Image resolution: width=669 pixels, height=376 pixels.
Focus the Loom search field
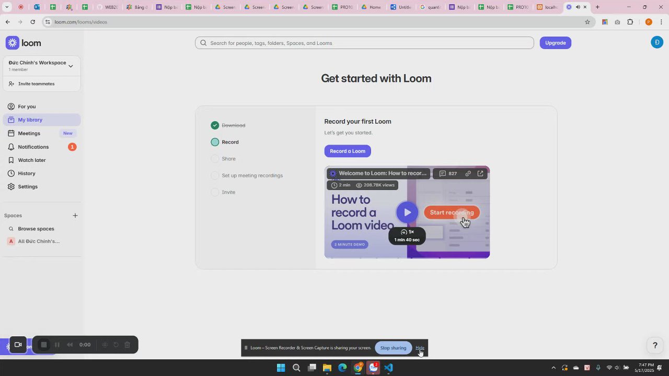pyautogui.click(x=364, y=43)
